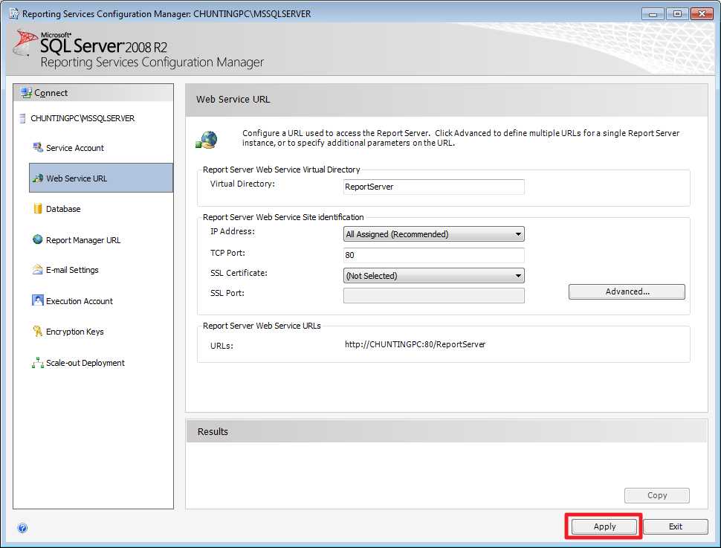This screenshot has height=548, width=721.
Task: Click the TCP Port field
Action: pyautogui.click(x=433, y=255)
